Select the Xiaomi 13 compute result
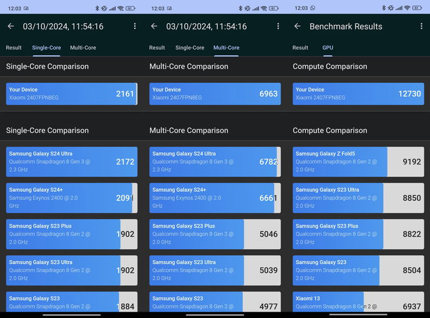 (x=358, y=302)
